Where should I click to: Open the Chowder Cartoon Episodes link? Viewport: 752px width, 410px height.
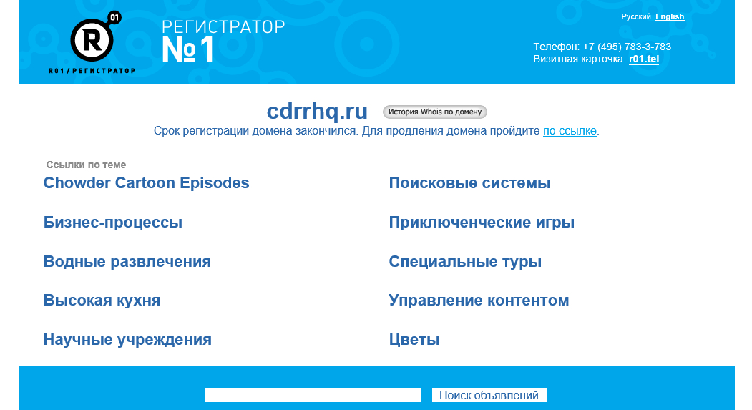[146, 182]
